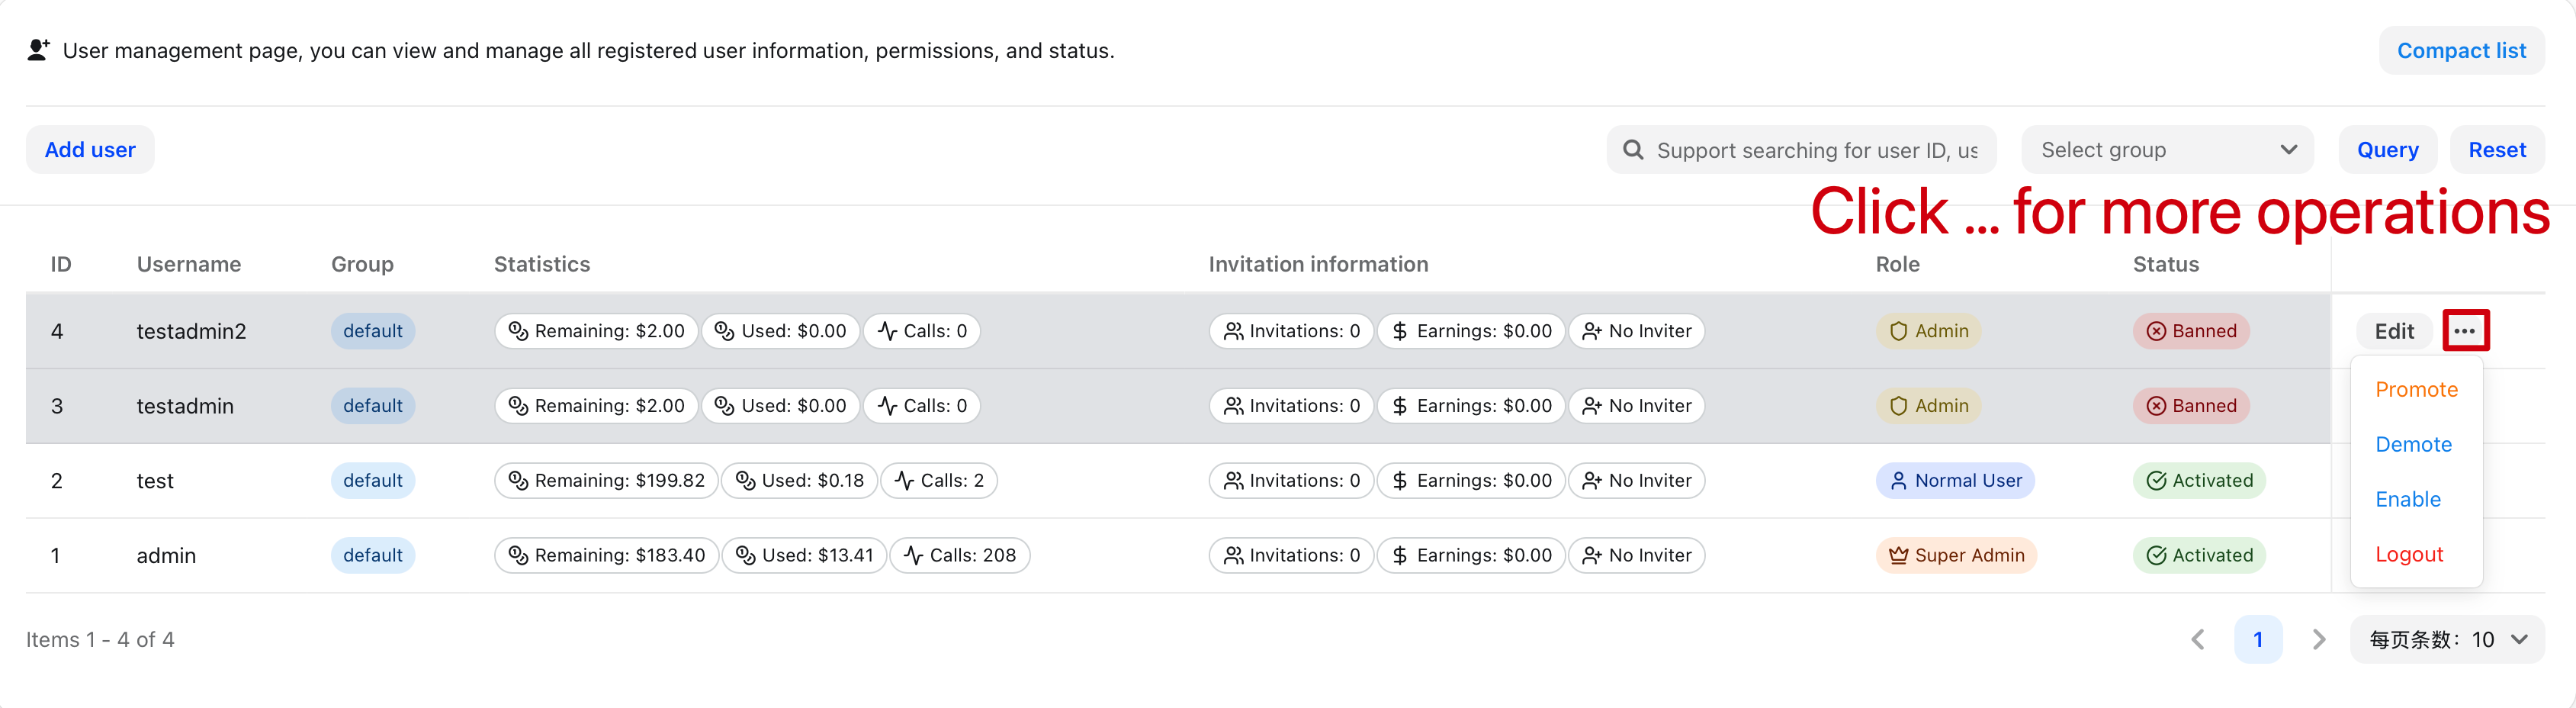Go to the next page arrow
This screenshot has height=708, width=2576.
[2318, 639]
